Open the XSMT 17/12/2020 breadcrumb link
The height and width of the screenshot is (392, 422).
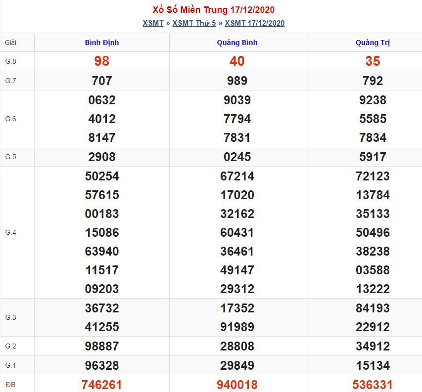(255, 23)
